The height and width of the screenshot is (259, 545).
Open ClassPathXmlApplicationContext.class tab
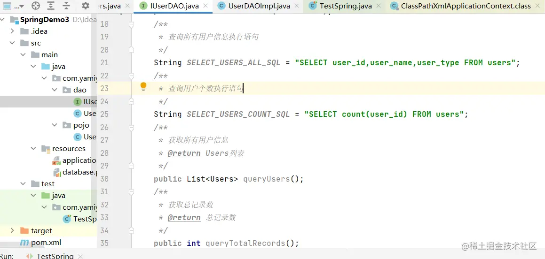click(466, 6)
